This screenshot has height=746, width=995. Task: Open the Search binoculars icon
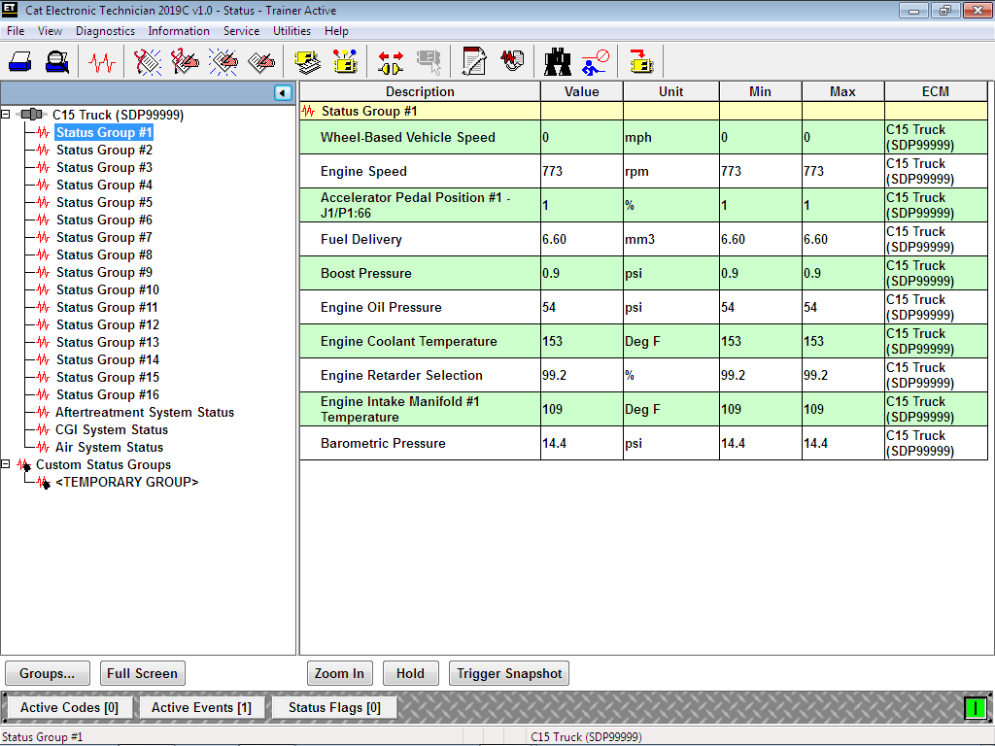click(559, 61)
